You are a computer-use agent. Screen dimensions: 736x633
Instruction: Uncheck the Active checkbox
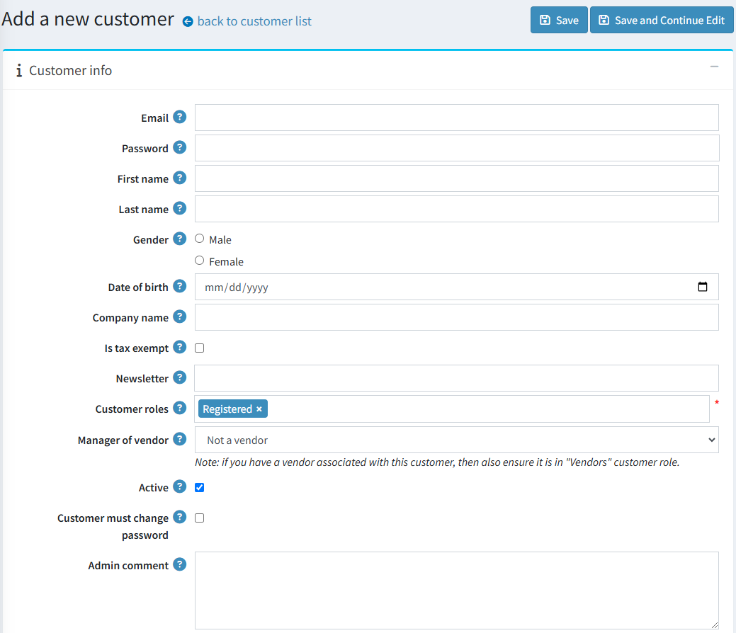point(199,488)
